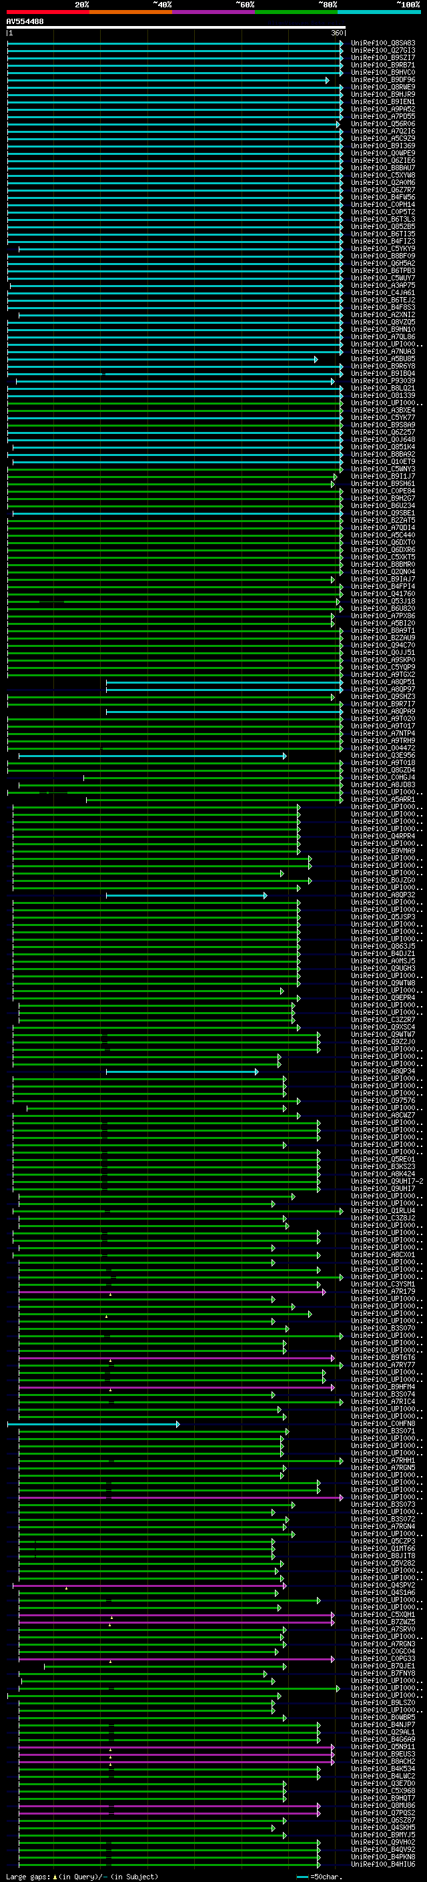Select the UniRef100_A8QP34 hit label
The height and width of the screenshot is (1882, 427).
click(383, 1072)
